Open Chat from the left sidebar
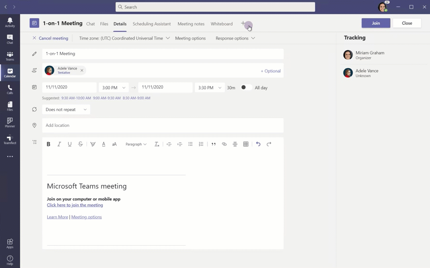This screenshot has width=430, height=268. [10, 39]
